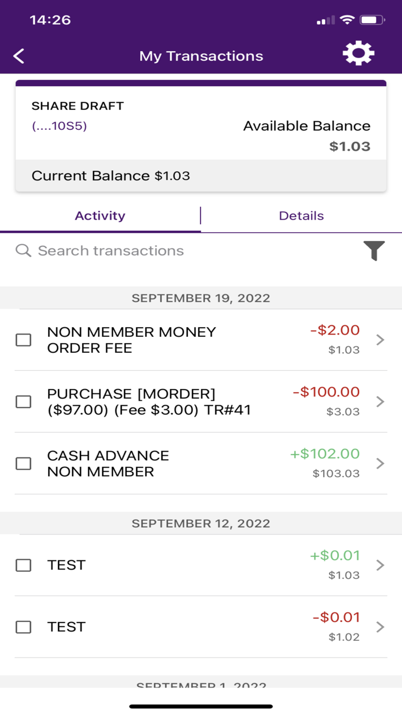Tap the search magnifier icon
Viewport: 402px width, 715px height.
point(23,251)
